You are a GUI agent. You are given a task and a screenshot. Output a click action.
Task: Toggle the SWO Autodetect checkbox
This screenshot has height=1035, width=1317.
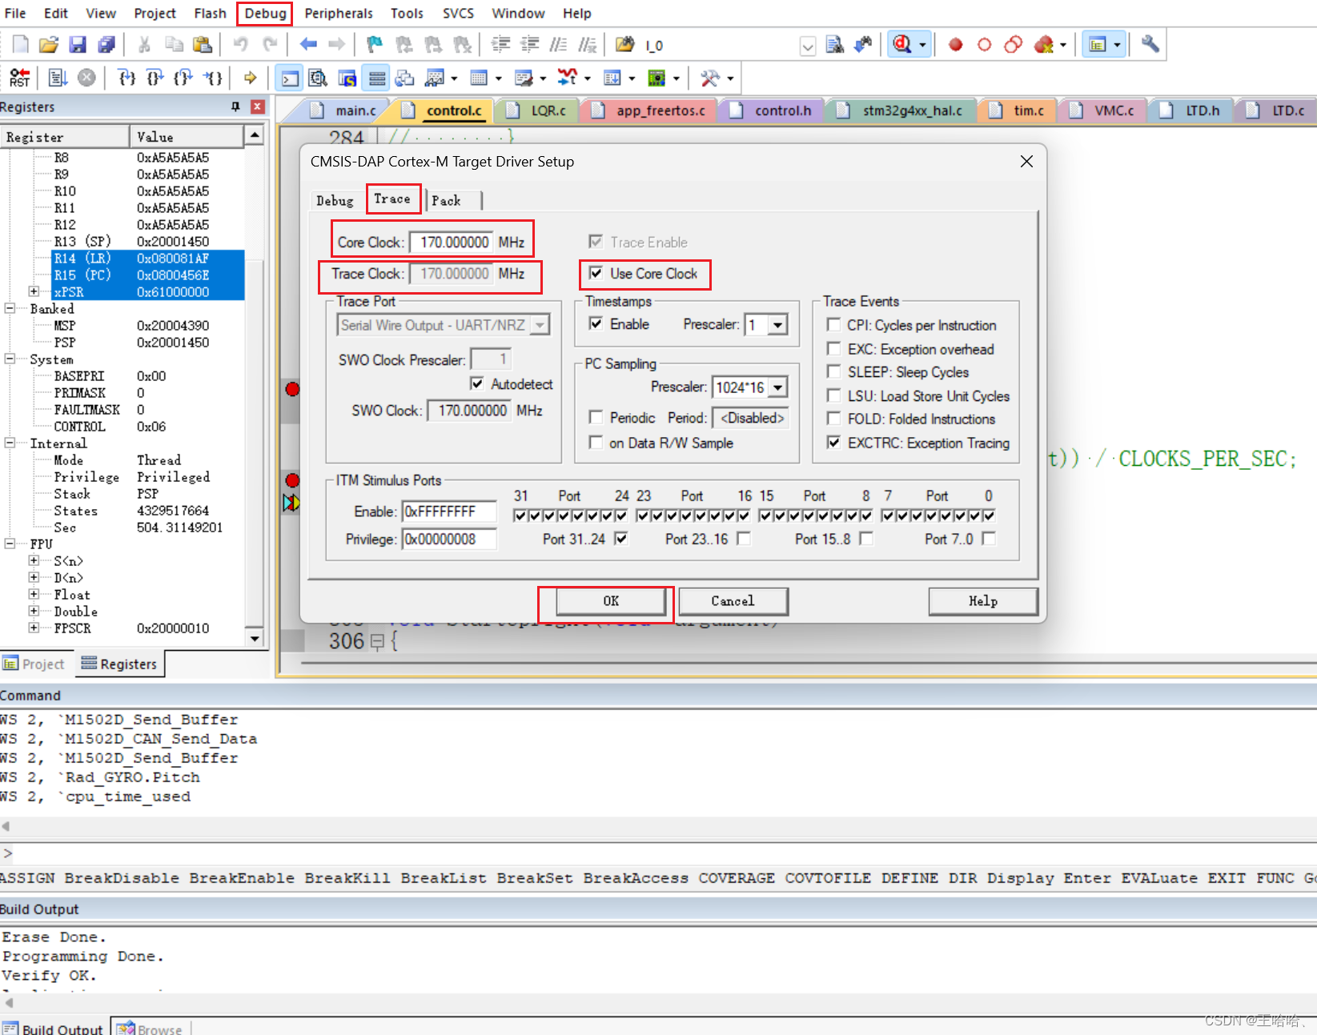(477, 383)
